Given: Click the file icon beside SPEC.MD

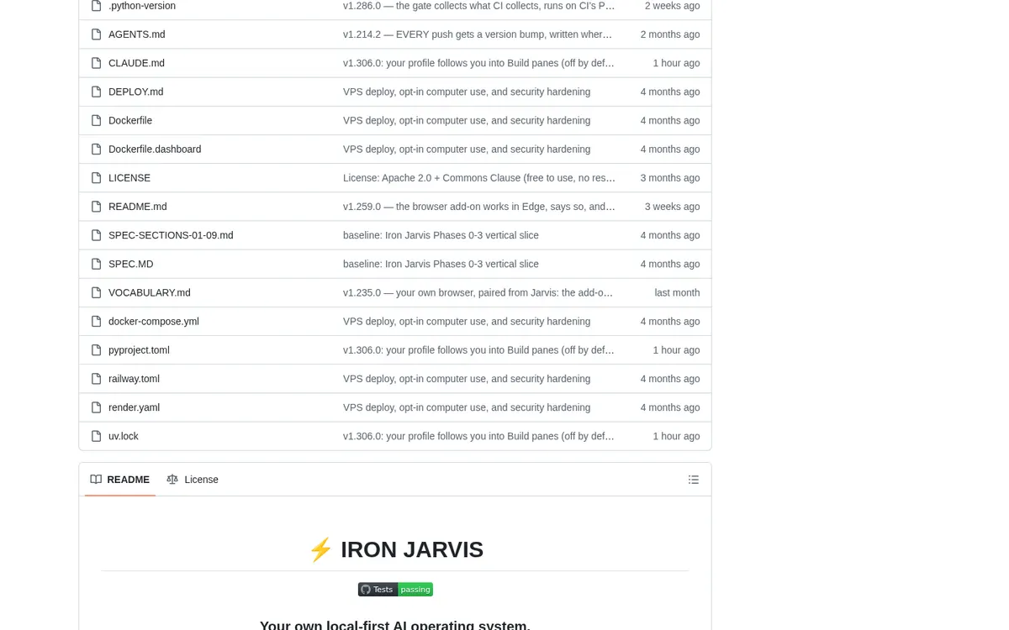Looking at the screenshot, I should (x=97, y=264).
